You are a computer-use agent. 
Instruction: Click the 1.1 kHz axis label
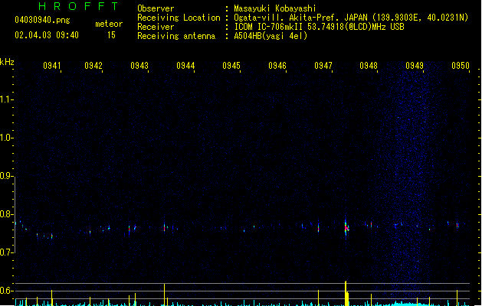[5, 99]
